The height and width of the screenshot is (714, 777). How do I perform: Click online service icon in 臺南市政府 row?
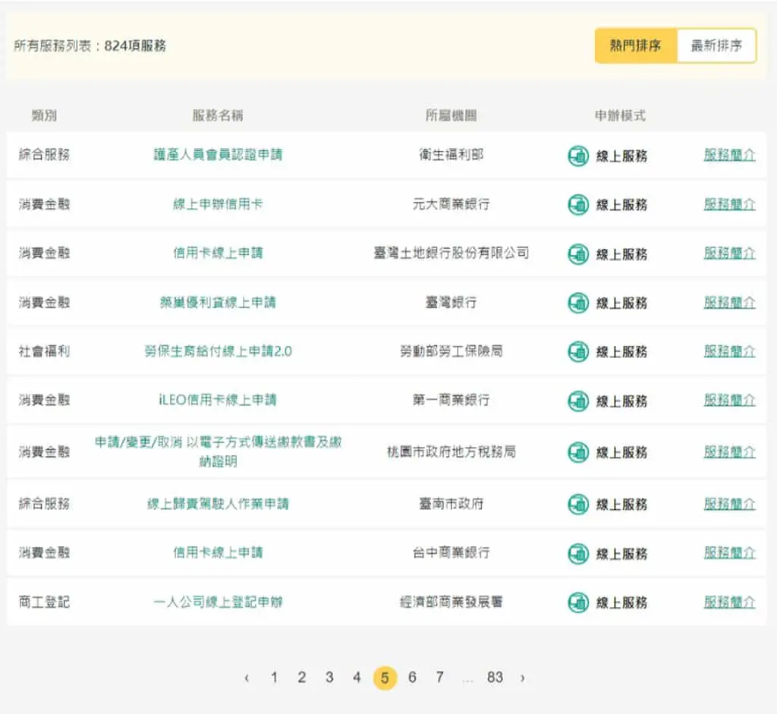[x=577, y=505]
